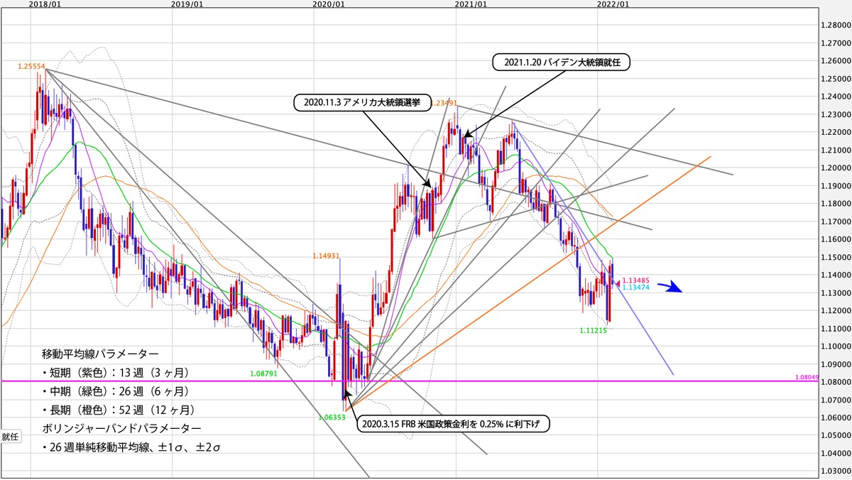852x480 pixels.
Task: Select the 2018/01 date label
Action: coord(43,4)
